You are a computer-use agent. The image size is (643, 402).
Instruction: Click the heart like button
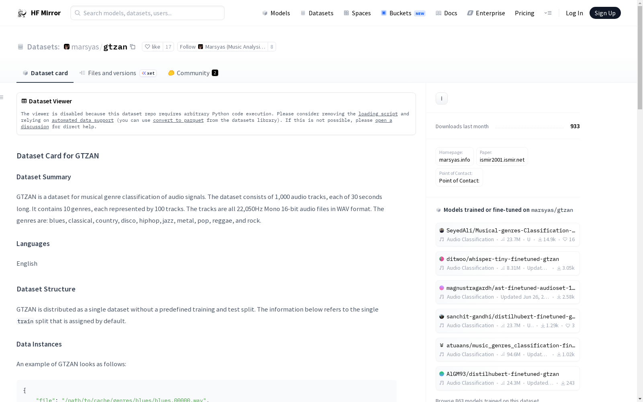tap(152, 47)
